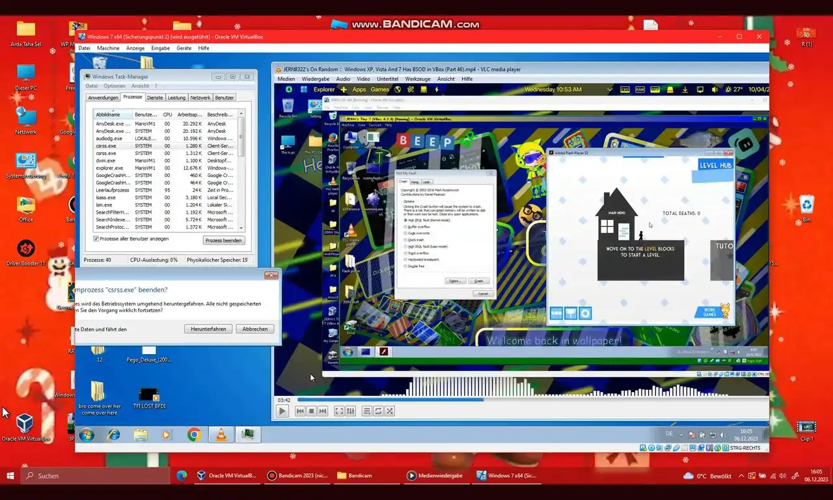Open Dieser PC desktop icon
833x500 pixels.
25,78
